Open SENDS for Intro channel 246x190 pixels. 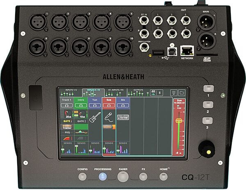point(81,148)
